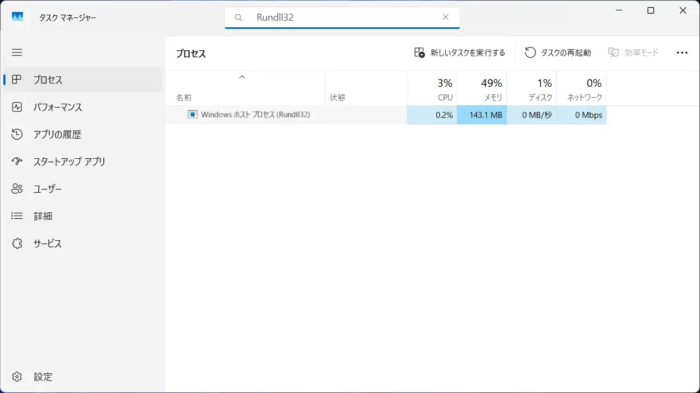Switch to the Performance page

coord(83,107)
